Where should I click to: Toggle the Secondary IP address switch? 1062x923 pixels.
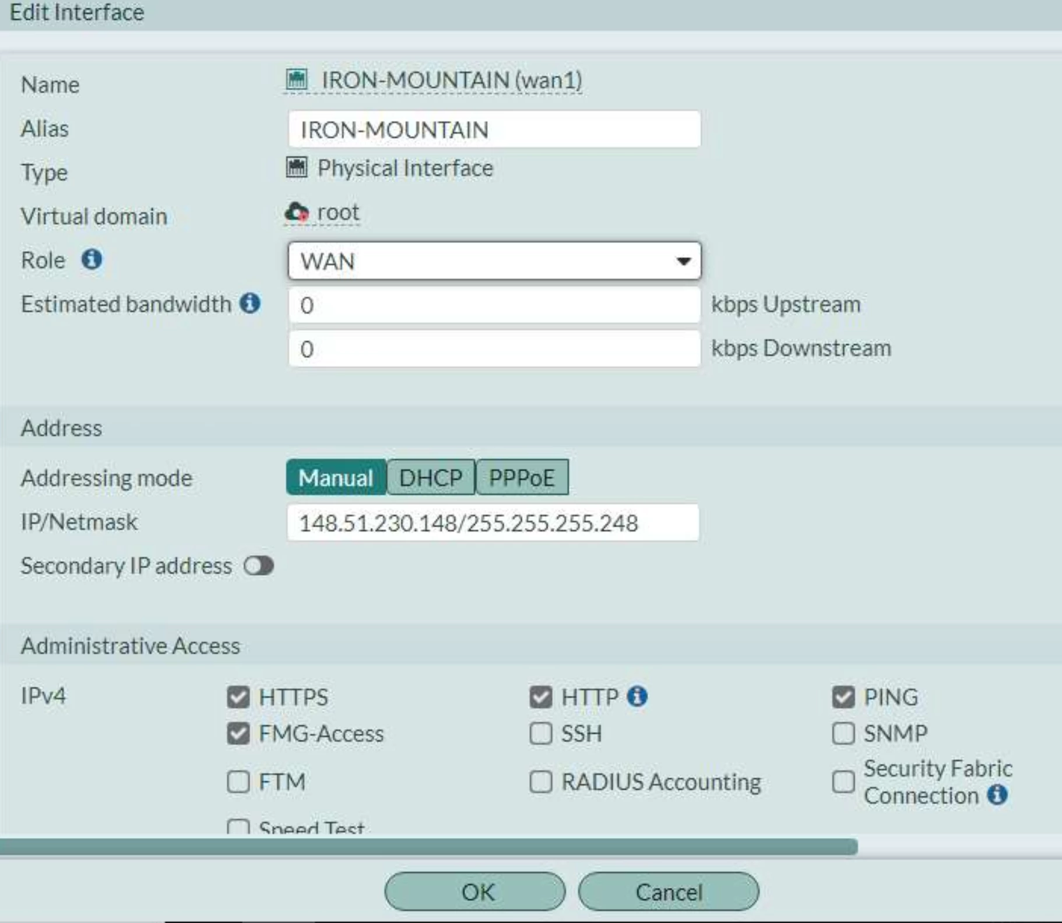pyautogui.click(x=259, y=566)
